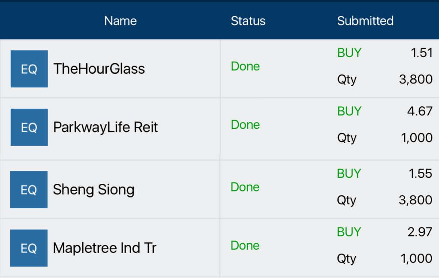The width and height of the screenshot is (439, 278).
Task: Open the ParkwayLife Reit order name
Action: point(105,127)
